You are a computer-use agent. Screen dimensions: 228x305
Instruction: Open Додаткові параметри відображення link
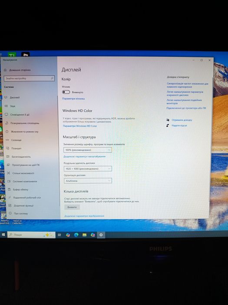[x=84, y=216]
